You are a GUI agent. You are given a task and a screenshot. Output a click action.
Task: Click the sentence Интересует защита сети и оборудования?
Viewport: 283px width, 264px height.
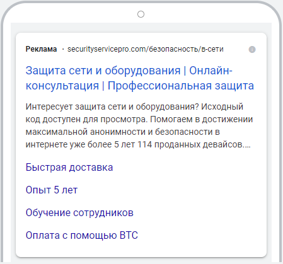(112, 106)
